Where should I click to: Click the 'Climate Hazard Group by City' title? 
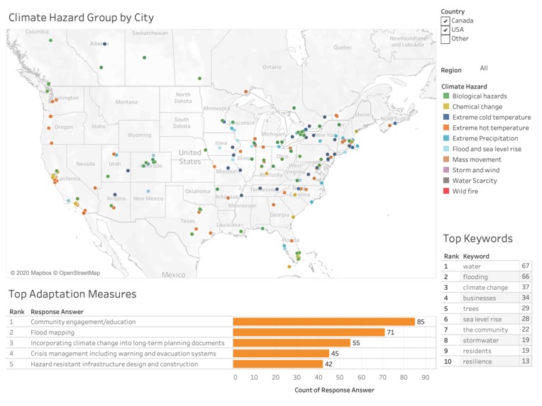82,18
